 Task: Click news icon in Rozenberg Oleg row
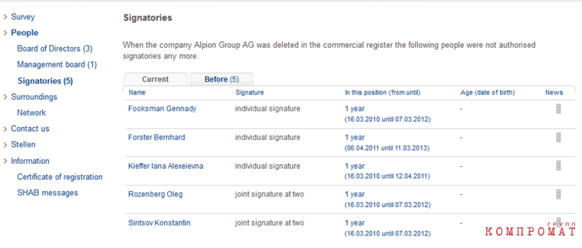tap(558, 194)
